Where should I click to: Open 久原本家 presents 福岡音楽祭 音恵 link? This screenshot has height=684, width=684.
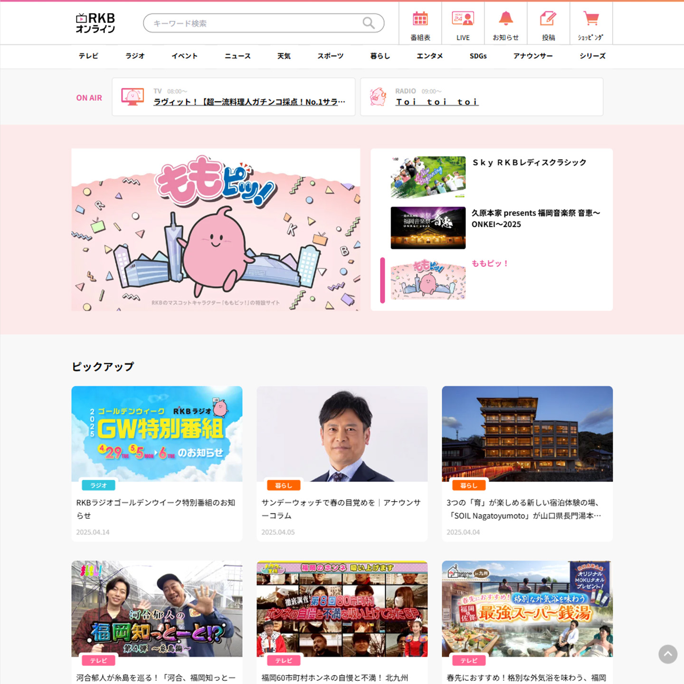click(536, 218)
